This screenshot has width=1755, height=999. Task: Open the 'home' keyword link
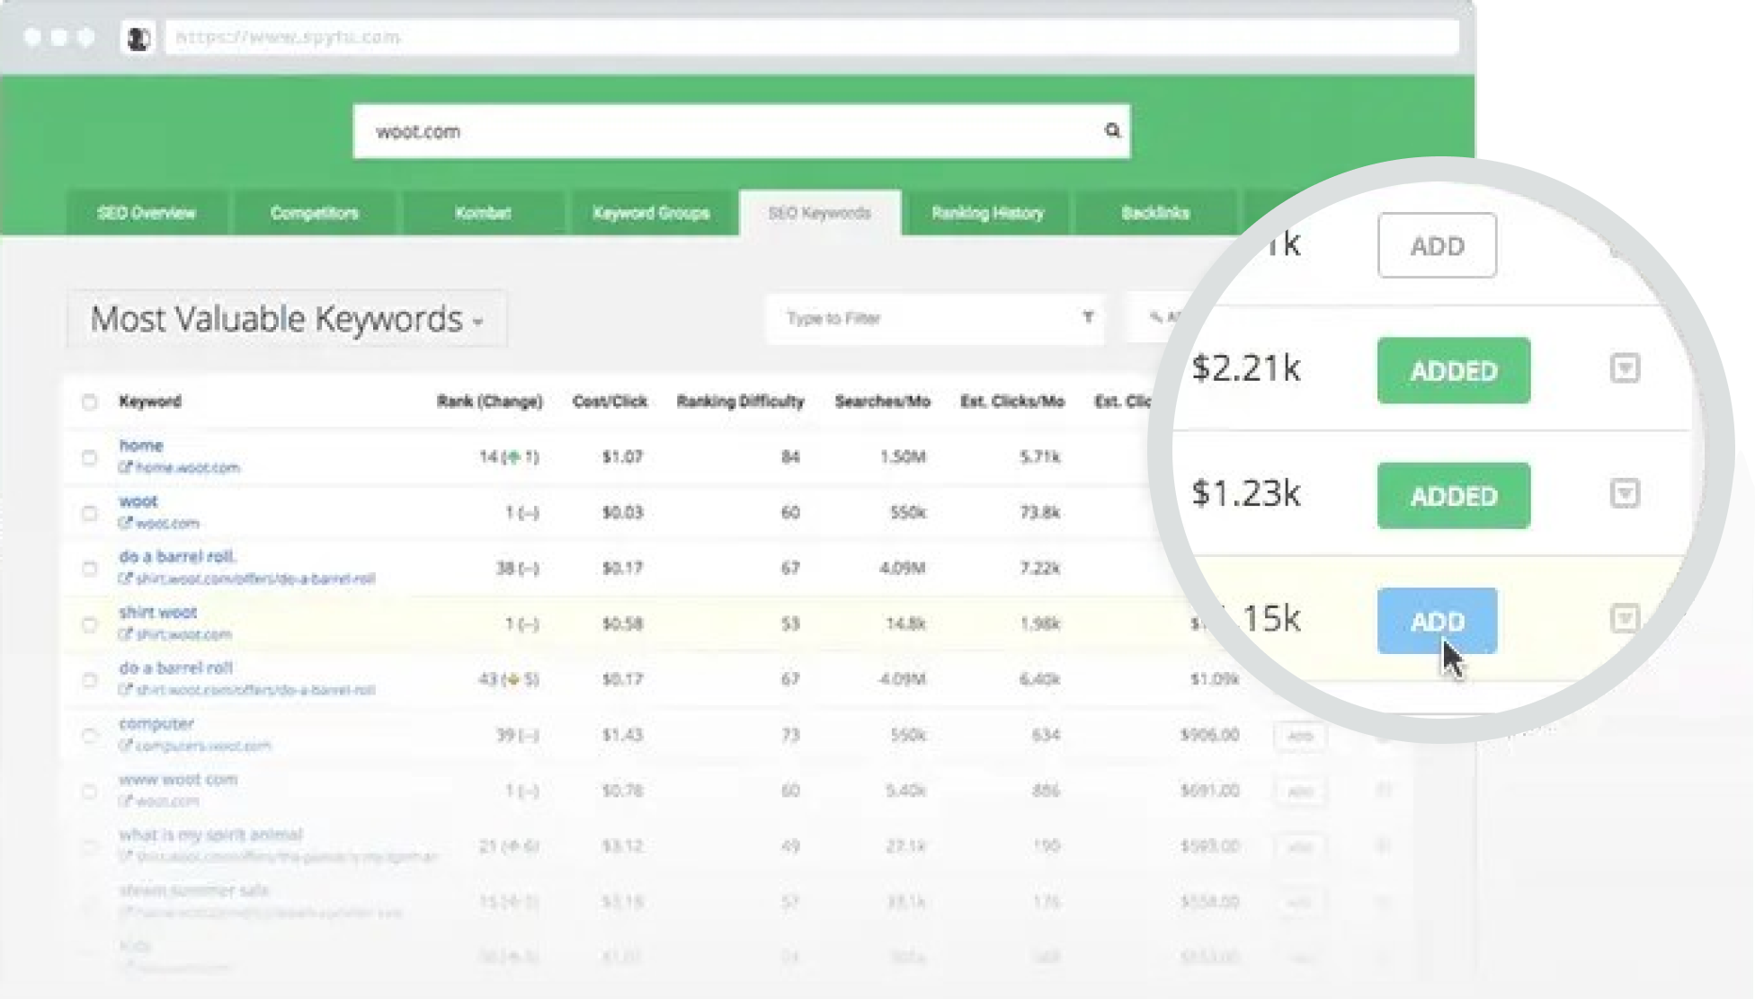click(141, 446)
